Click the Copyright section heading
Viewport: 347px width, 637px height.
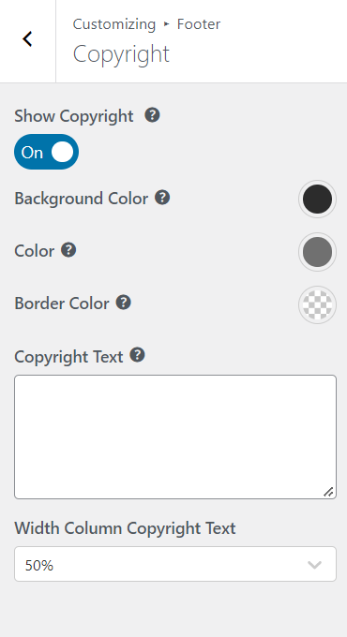121,53
